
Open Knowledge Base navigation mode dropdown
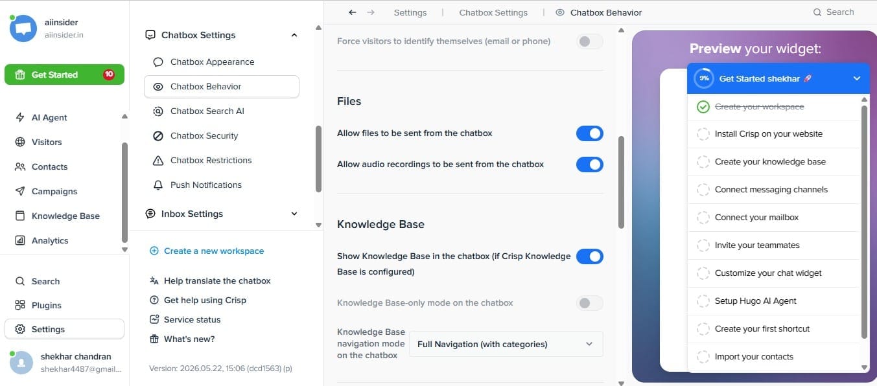coord(506,344)
